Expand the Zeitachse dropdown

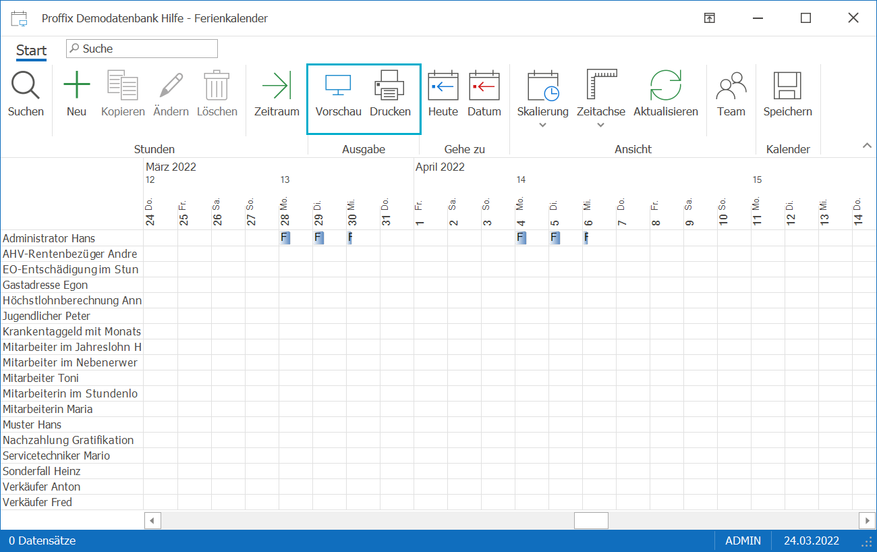(x=601, y=125)
